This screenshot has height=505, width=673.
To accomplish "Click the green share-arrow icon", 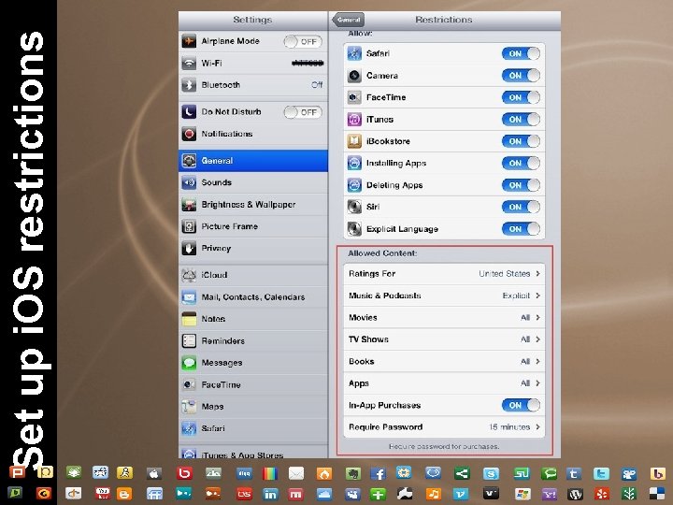I will 462,473.
